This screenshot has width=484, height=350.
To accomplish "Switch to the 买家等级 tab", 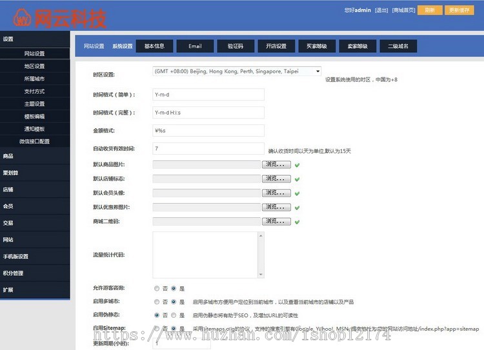I will (317, 46).
